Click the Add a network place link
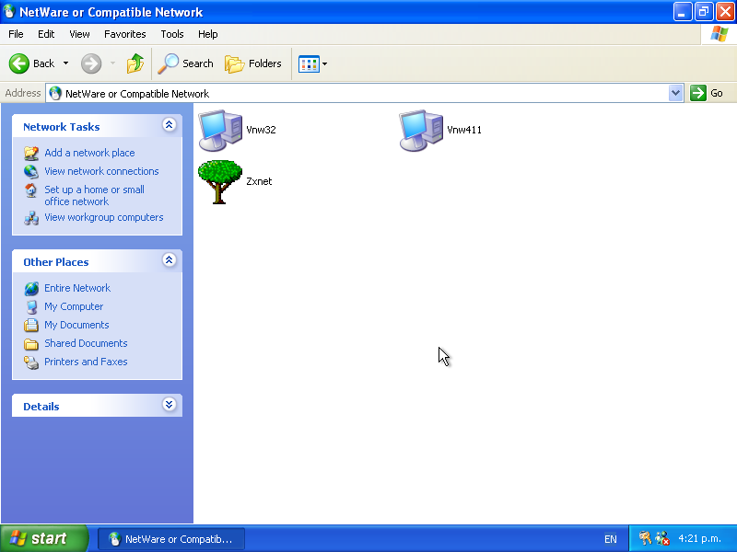This screenshot has height=552, width=737. pyautogui.click(x=89, y=153)
